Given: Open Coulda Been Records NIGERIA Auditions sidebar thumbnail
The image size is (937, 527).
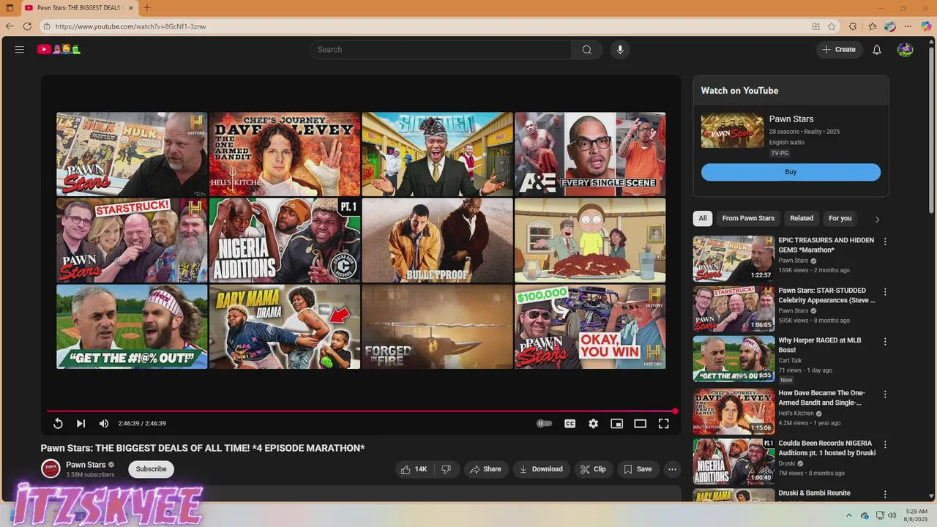Looking at the screenshot, I should click(733, 461).
